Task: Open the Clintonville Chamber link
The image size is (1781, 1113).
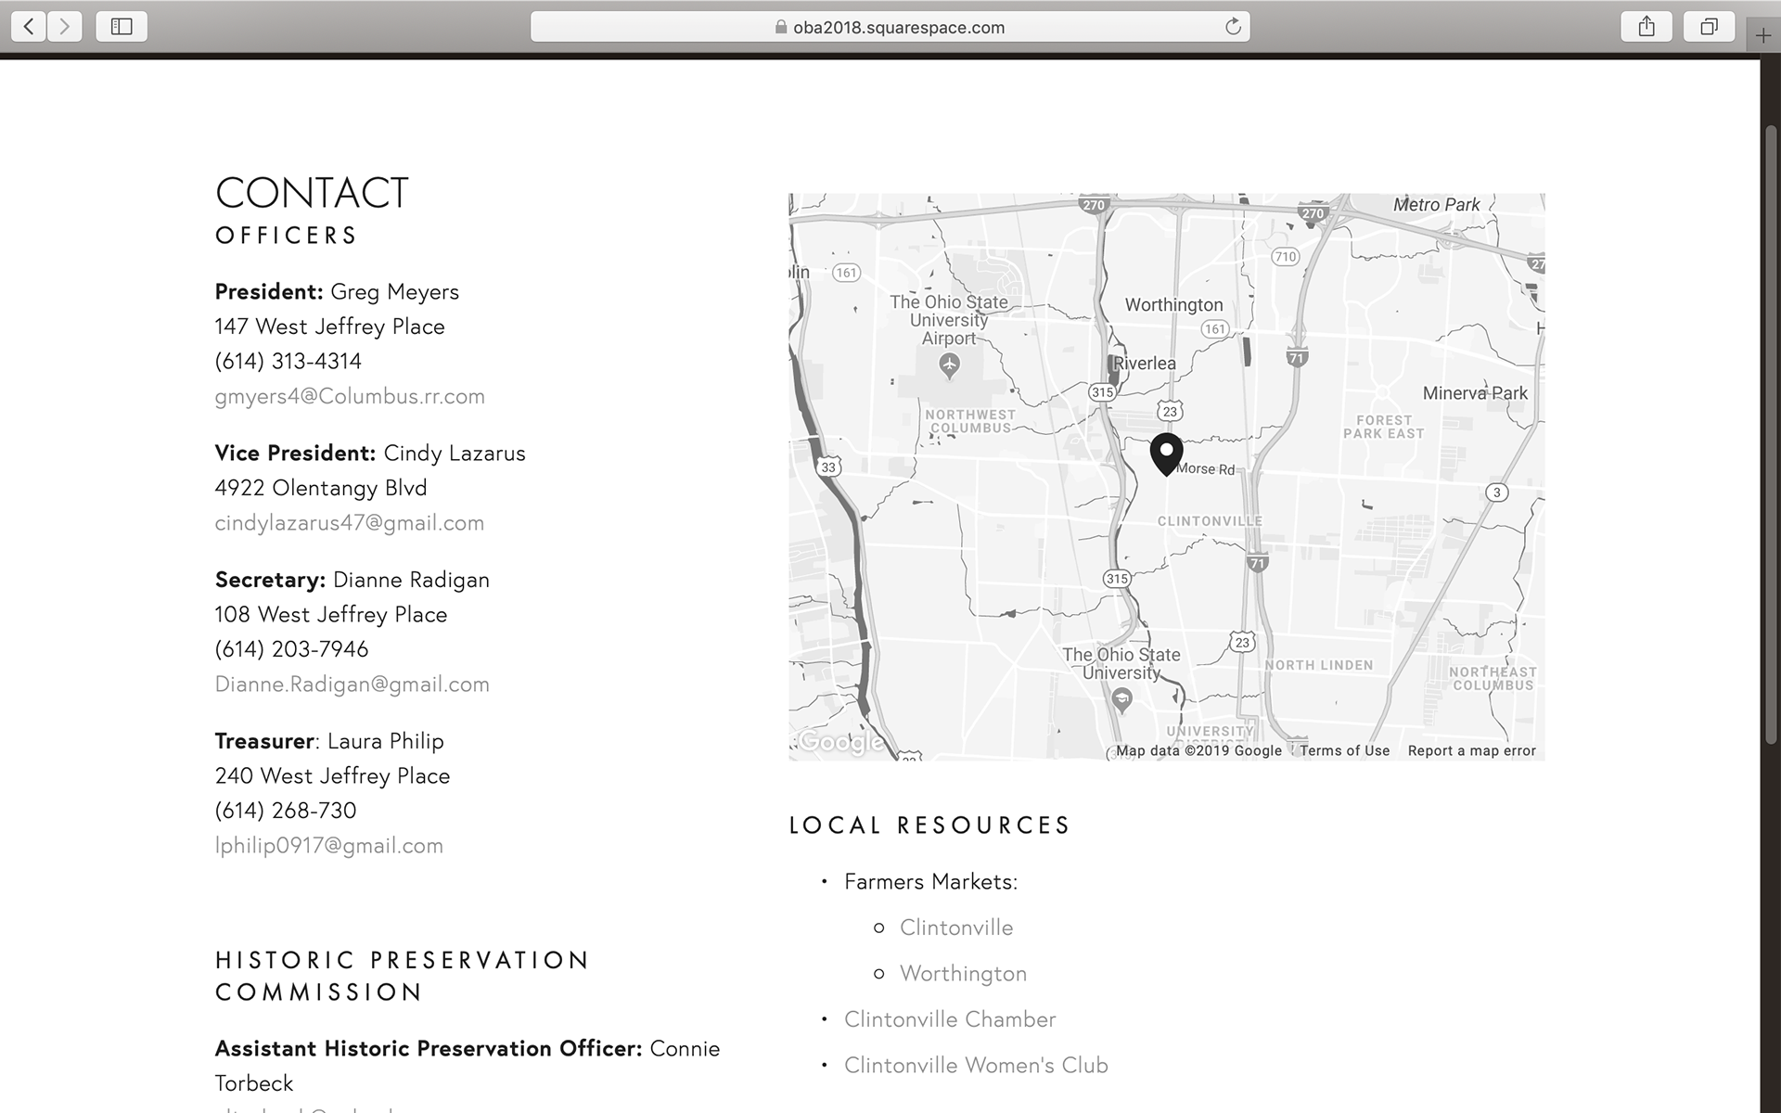Action: click(950, 1019)
